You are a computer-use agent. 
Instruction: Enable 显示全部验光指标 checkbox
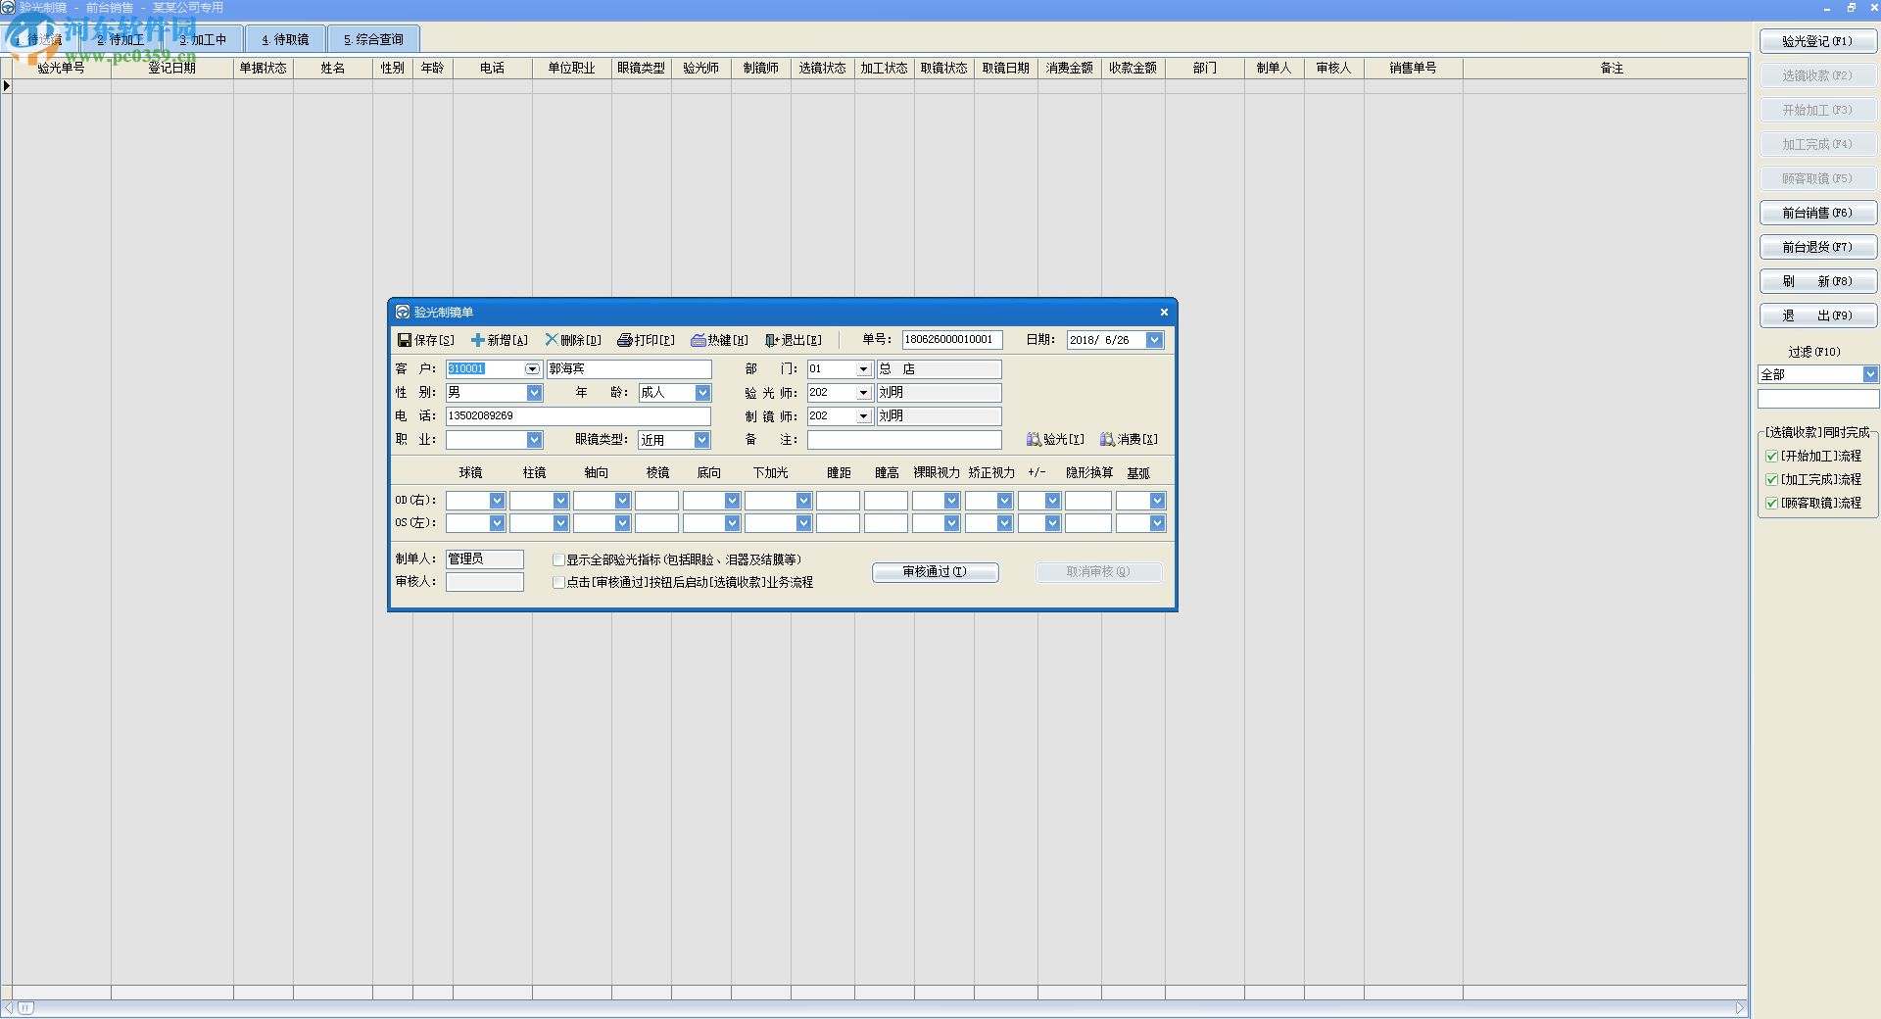[x=558, y=560]
